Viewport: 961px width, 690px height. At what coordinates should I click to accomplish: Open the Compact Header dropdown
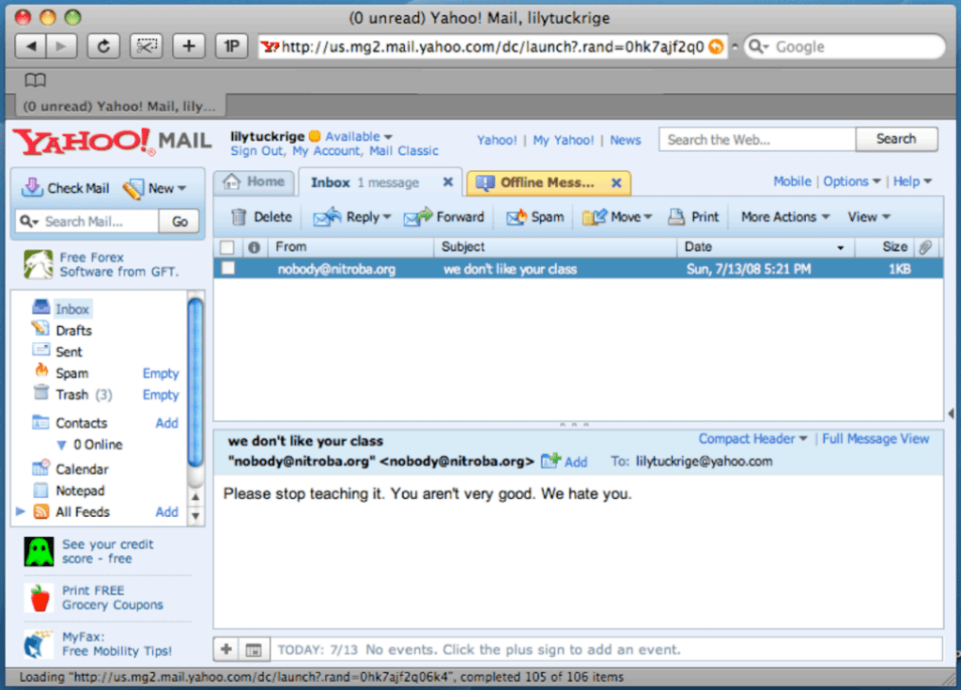coord(752,439)
